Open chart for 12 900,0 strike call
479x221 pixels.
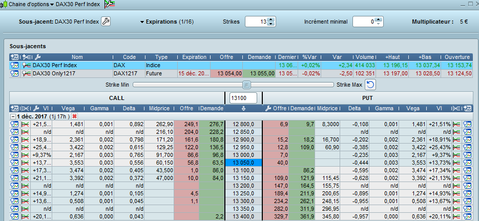[x=14, y=139]
